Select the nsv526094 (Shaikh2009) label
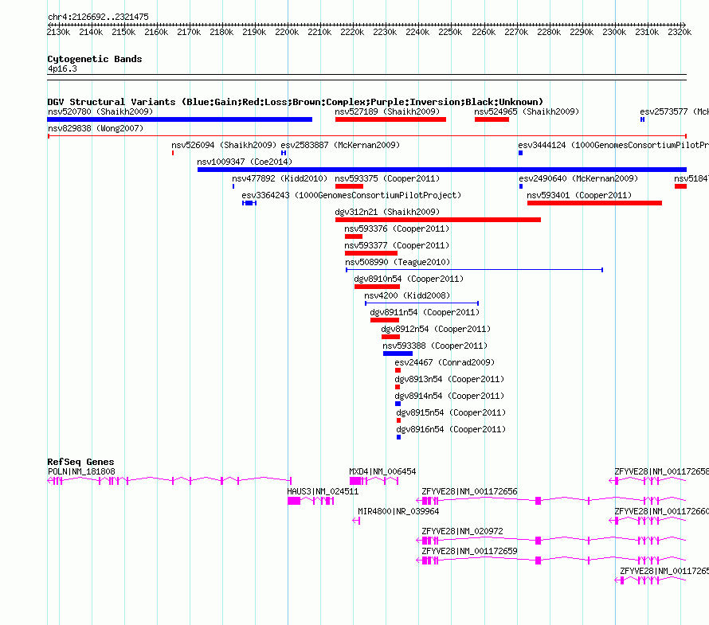Viewport: 709px width, 625px height. pos(224,145)
